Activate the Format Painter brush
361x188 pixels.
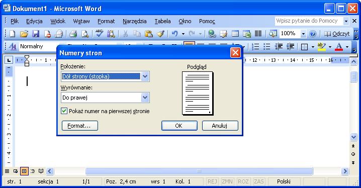coord(160,34)
